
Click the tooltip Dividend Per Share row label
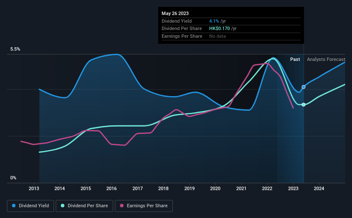click(x=182, y=29)
